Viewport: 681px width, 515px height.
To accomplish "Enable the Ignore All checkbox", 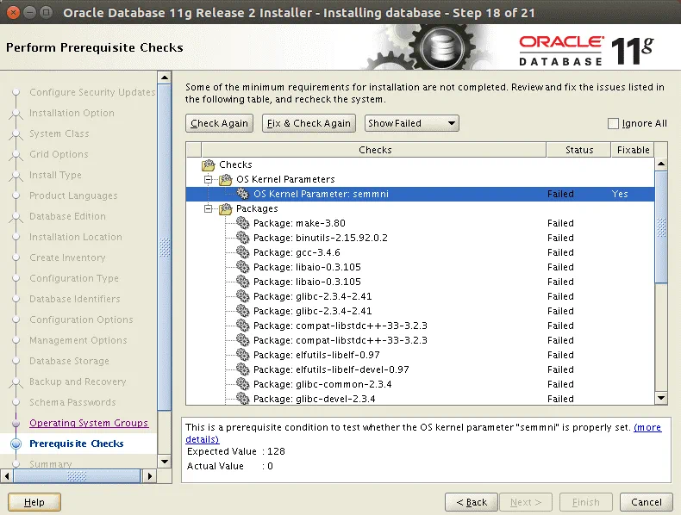I will tap(613, 123).
